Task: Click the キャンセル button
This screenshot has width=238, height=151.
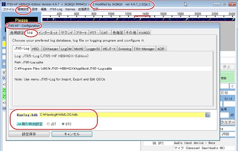Action: (x=72, y=134)
